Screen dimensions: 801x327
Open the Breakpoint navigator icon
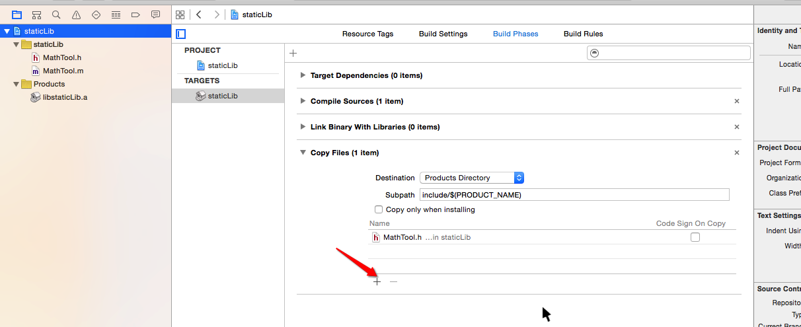coord(135,15)
